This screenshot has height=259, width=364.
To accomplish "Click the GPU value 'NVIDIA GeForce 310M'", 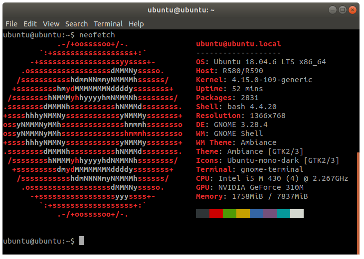I will [x=261, y=187].
